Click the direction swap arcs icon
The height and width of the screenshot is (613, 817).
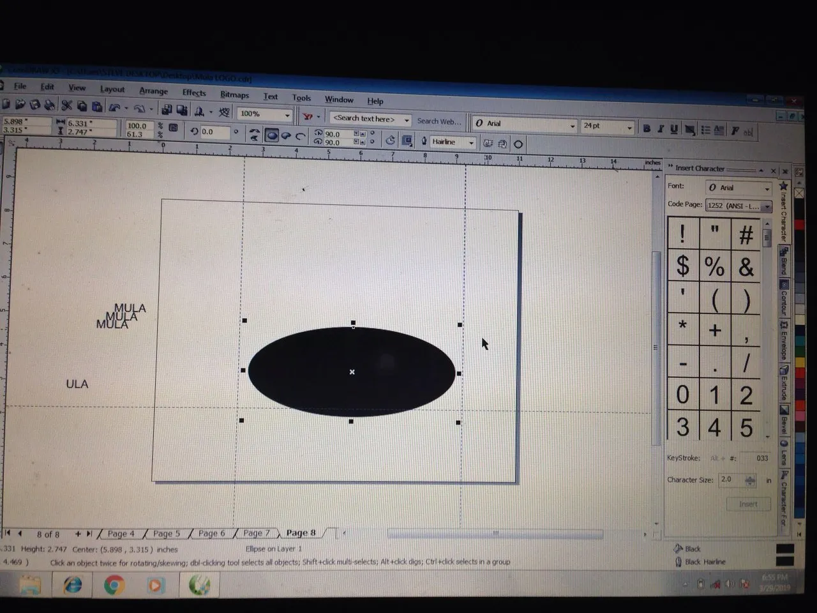[390, 140]
